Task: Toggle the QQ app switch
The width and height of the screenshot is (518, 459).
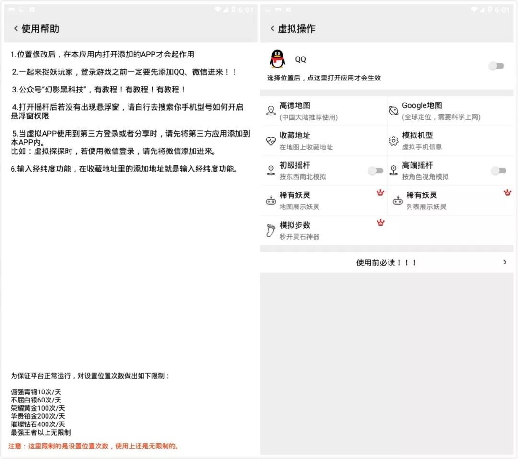Action: pyautogui.click(x=496, y=66)
